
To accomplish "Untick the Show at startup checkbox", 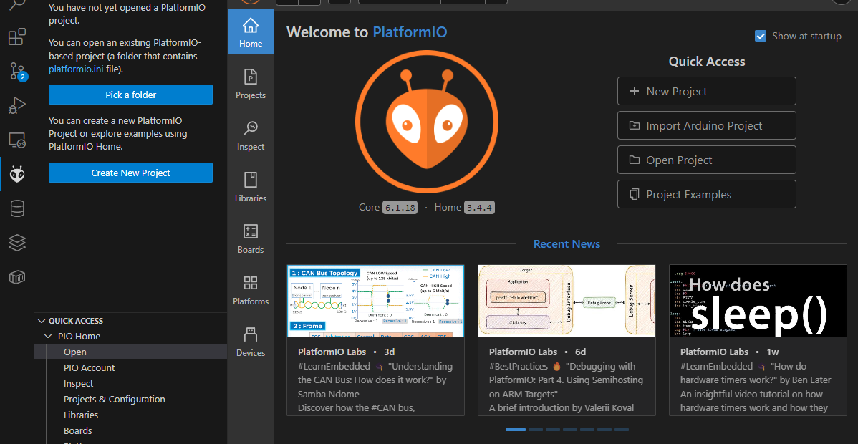I will pos(761,36).
